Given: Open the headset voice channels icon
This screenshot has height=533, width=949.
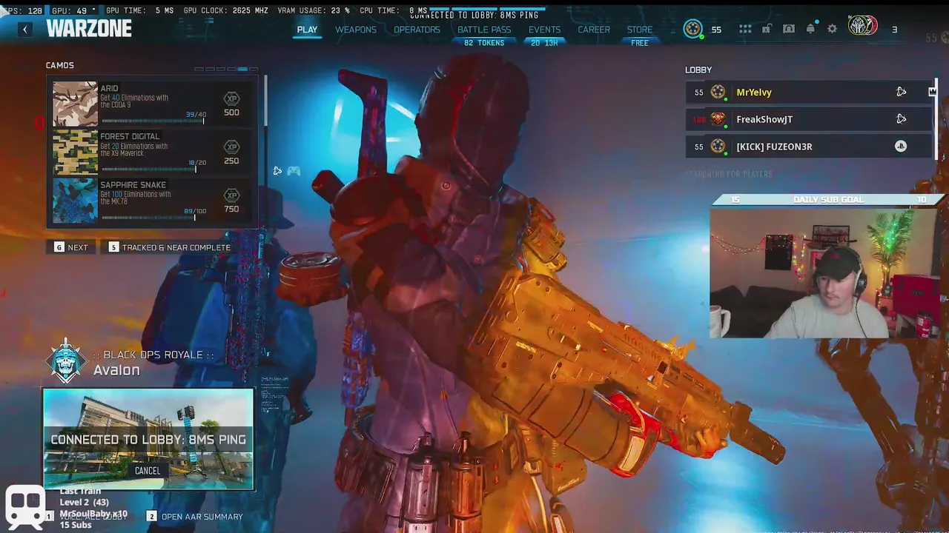Looking at the screenshot, I should click(x=789, y=29).
